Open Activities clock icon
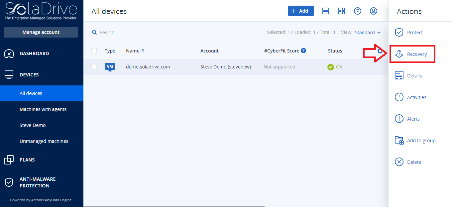 tap(399, 97)
